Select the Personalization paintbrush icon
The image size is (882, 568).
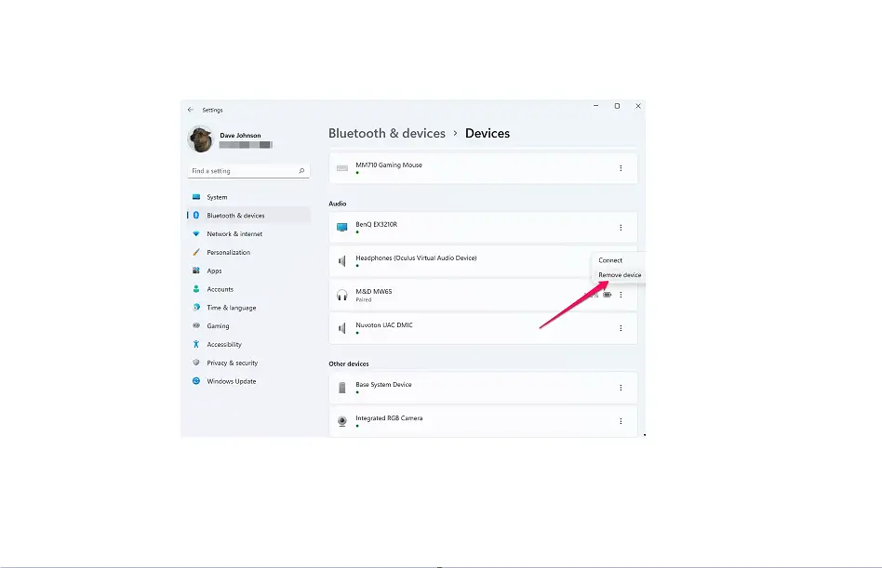pos(198,252)
